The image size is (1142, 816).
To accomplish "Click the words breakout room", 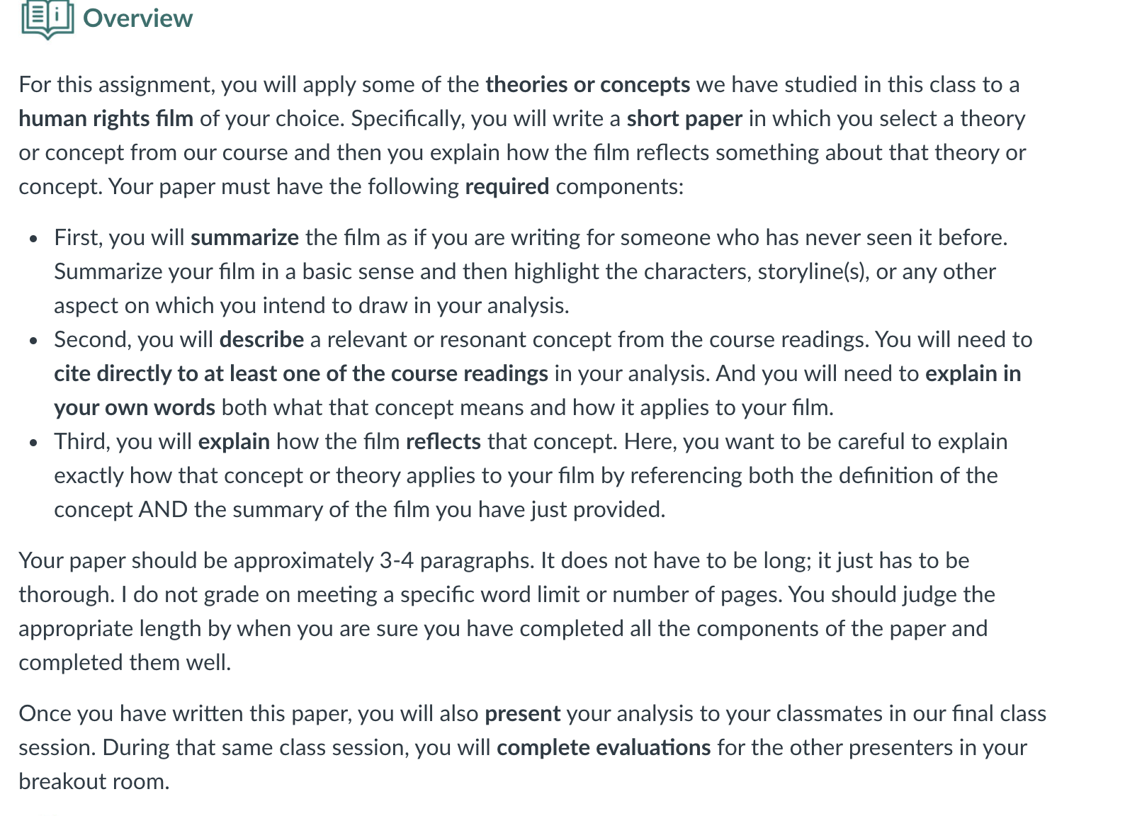I will [x=94, y=781].
